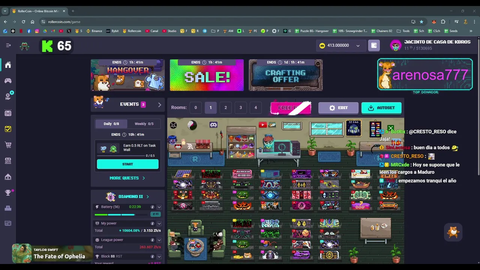The image size is (480, 270).
Task: Open the Chrome three-dot menu
Action: (x=474, y=22)
